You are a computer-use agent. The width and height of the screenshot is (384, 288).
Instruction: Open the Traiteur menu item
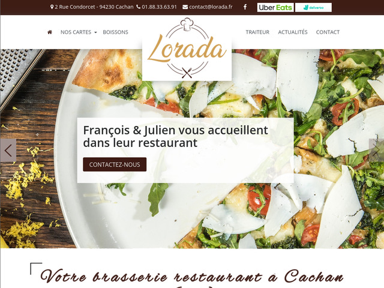coord(257,32)
